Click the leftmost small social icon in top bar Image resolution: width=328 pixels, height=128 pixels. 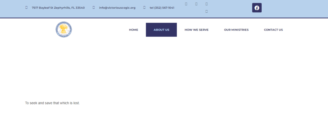coord(186,4)
